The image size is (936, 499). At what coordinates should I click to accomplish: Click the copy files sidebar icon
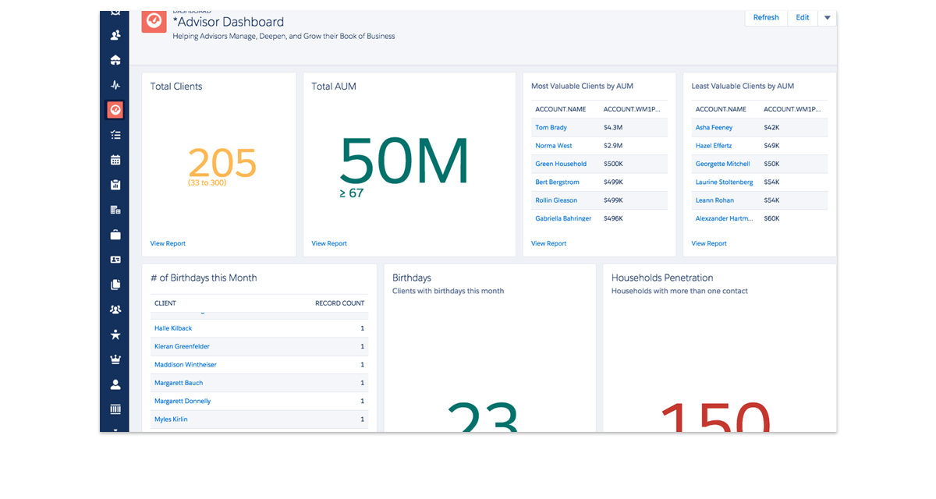pos(115,285)
